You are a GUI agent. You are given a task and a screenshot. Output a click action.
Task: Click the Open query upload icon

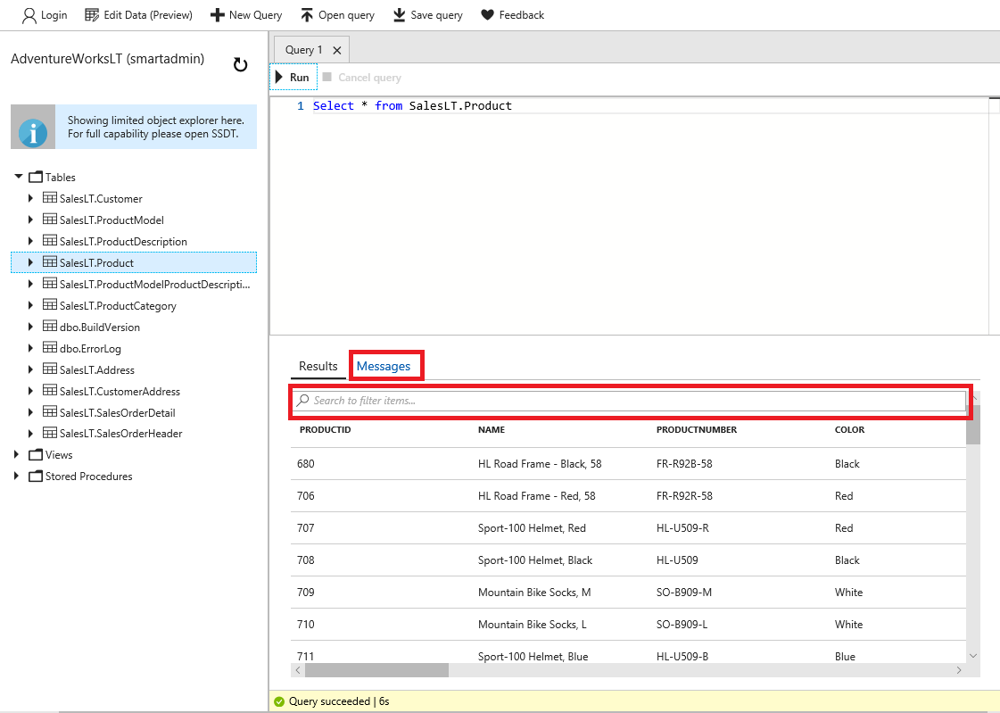(307, 15)
